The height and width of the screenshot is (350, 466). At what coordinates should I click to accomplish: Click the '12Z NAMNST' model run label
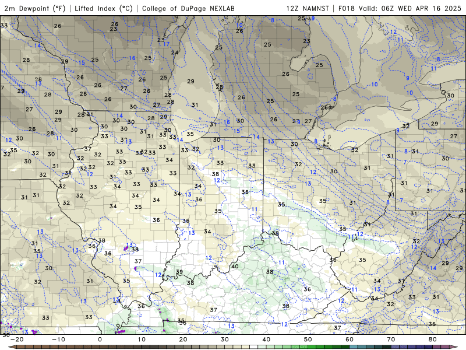[x=308, y=8]
